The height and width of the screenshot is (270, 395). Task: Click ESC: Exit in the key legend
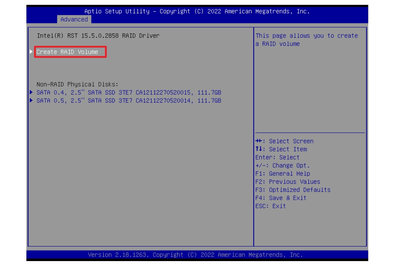(x=271, y=206)
